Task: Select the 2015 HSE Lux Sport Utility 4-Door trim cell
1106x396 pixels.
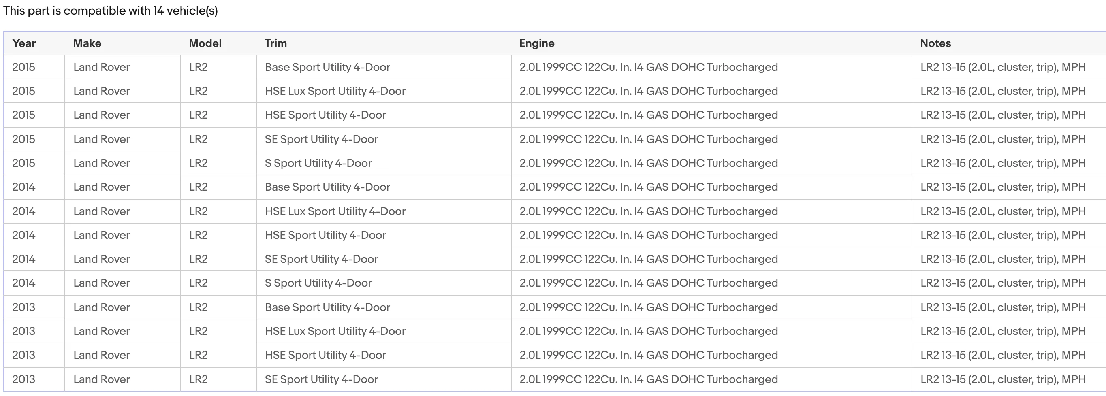Action: (x=384, y=91)
